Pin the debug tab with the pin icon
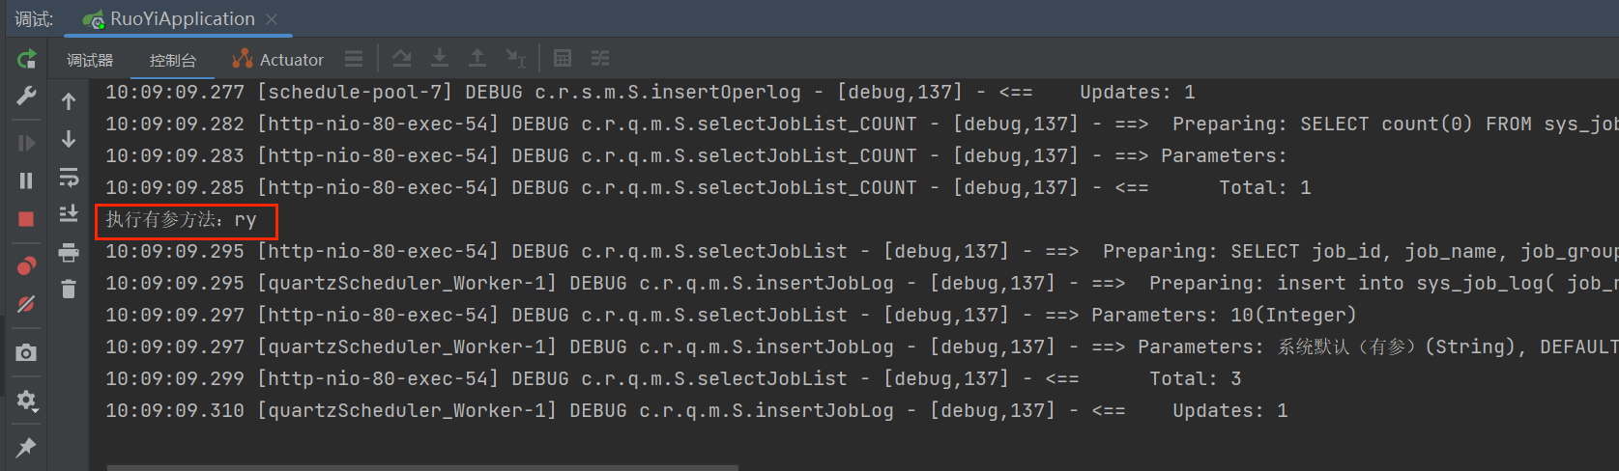 tap(26, 447)
